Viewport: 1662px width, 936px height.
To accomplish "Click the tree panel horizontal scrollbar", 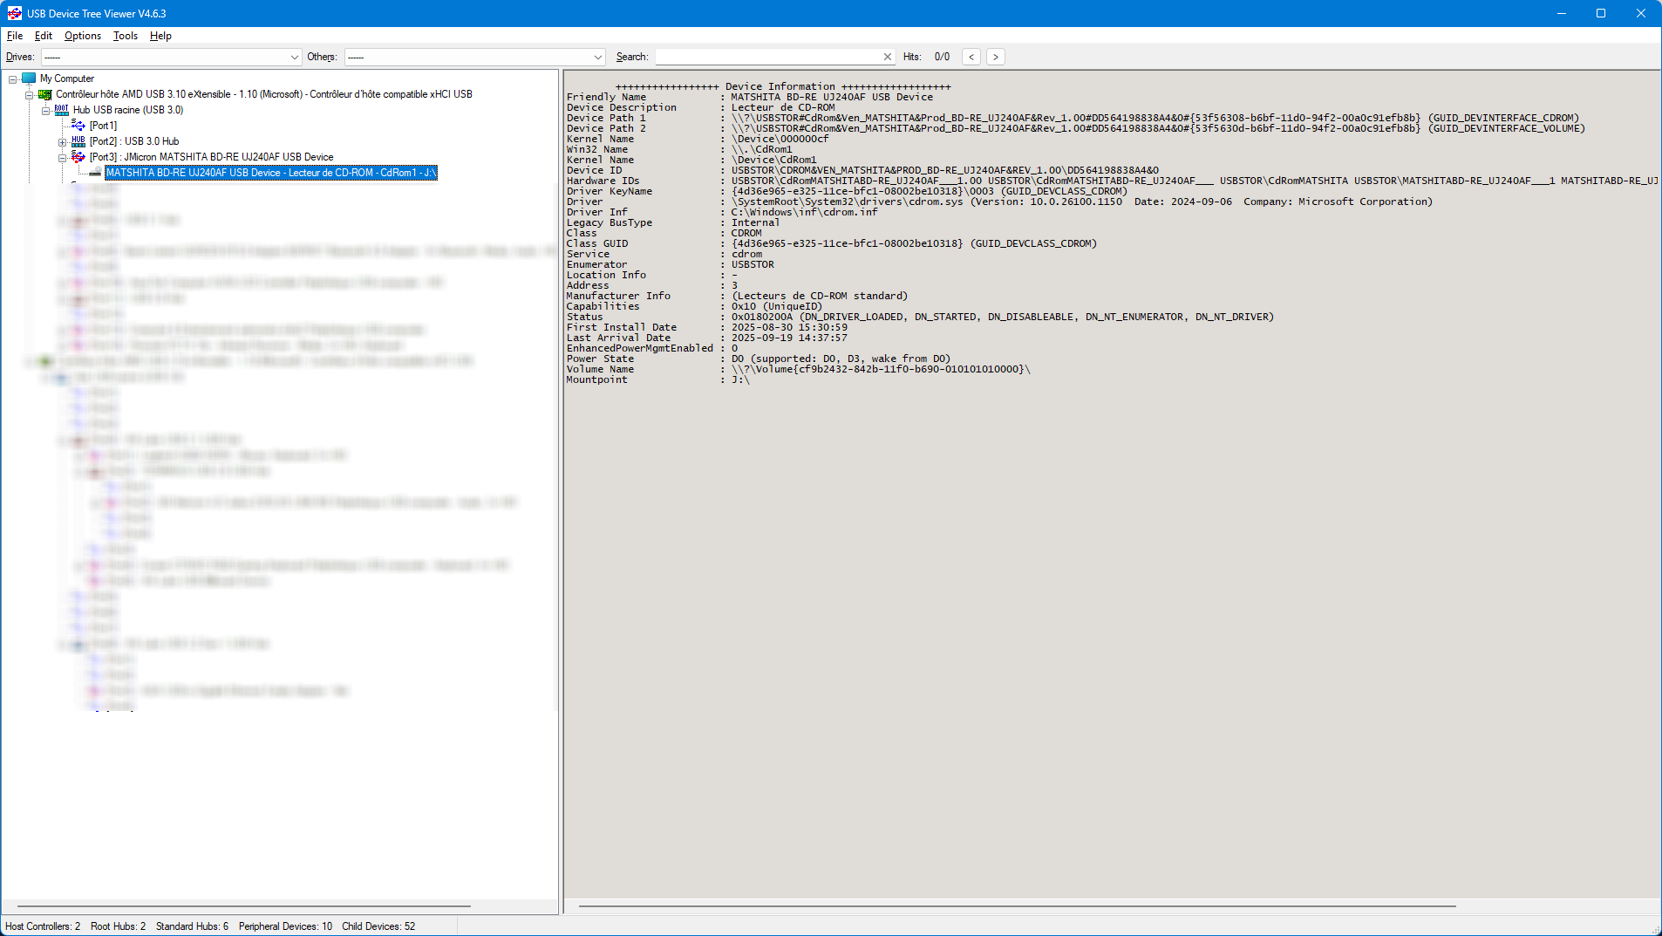I will (244, 906).
